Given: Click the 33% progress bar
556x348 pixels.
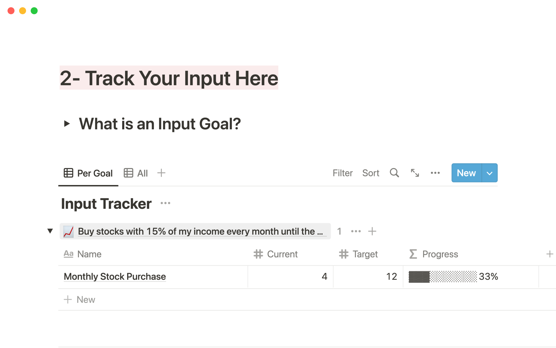Looking at the screenshot, I should tap(442, 277).
